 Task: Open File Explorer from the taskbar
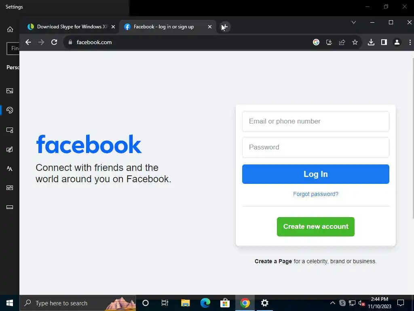(185, 303)
